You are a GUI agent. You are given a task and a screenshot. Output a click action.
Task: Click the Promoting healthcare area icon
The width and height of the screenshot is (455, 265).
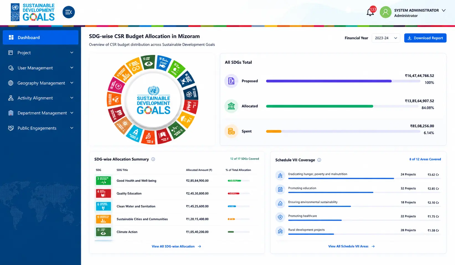[x=280, y=217]
